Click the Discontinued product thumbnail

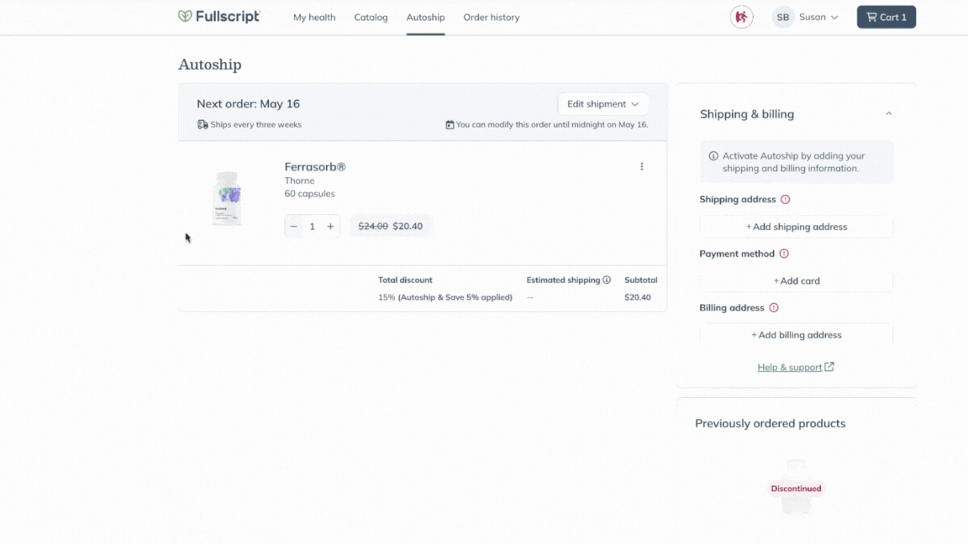(x=796, y=487)
